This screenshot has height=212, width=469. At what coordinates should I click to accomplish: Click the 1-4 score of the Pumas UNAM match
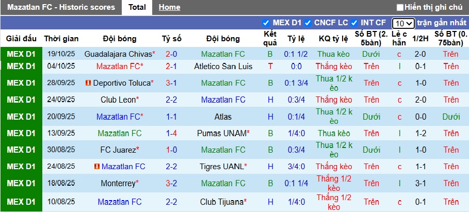(172, 133)
